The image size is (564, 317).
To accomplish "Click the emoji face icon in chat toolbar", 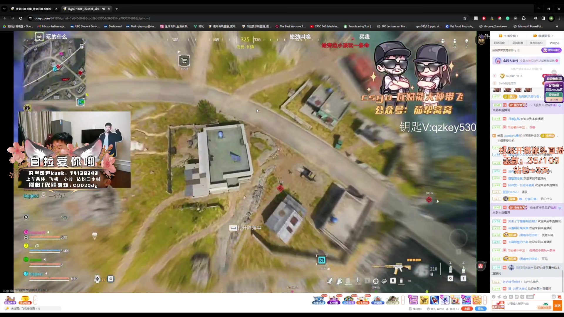I will [x=493, y=297].
